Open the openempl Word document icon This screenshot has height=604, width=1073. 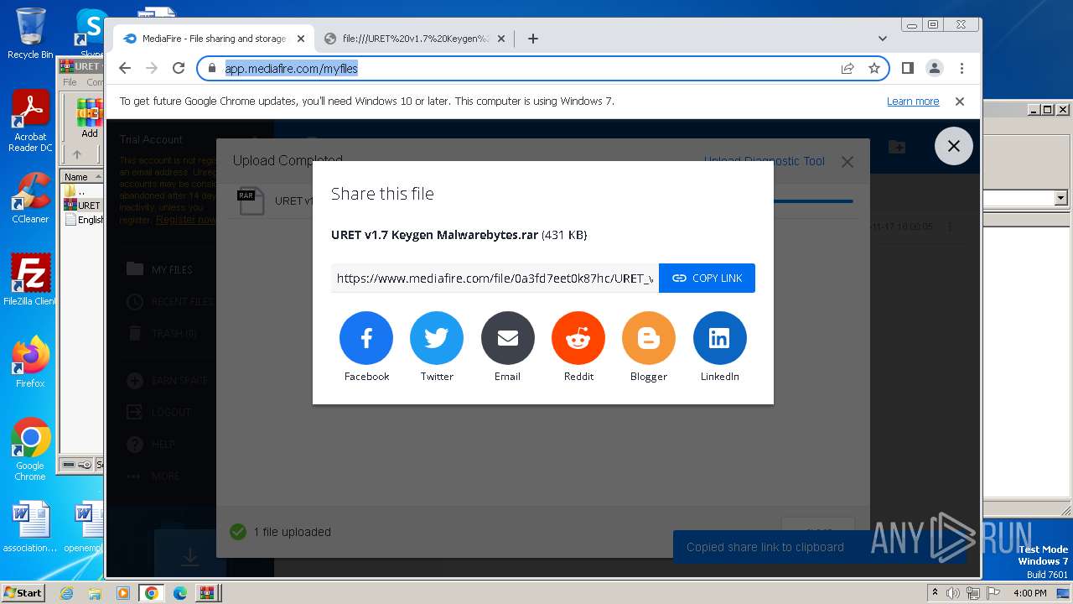point(87,528)
